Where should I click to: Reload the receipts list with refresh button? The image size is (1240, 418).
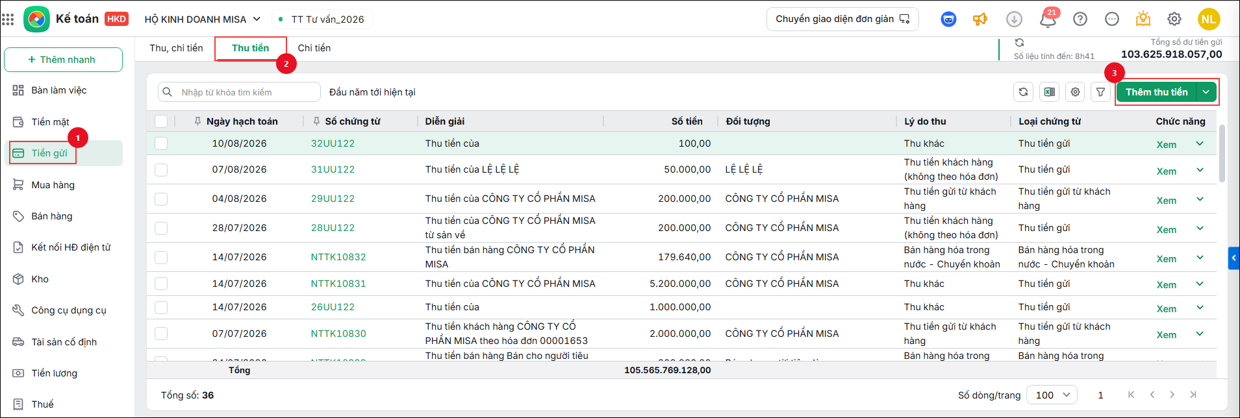click(1023, 92)
